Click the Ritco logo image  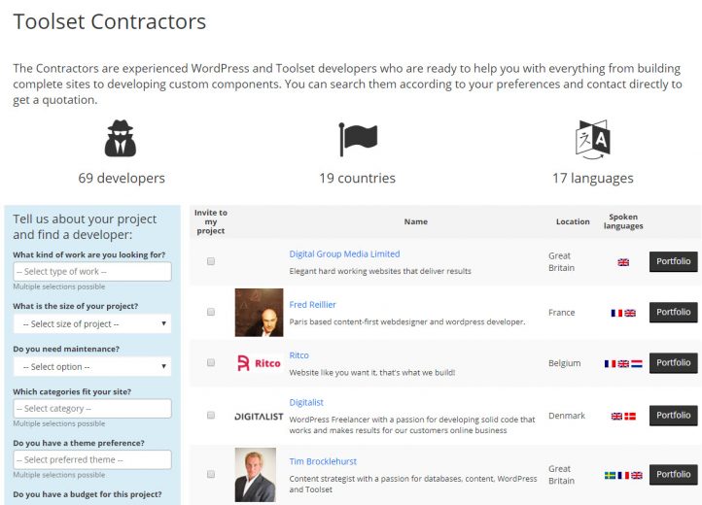[x=259, y=363]
